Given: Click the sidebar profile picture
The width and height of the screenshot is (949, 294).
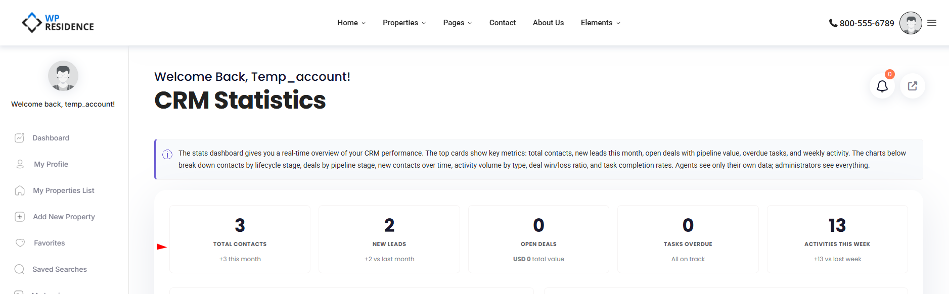Looking at the screenshot, I should coord(63,76).
